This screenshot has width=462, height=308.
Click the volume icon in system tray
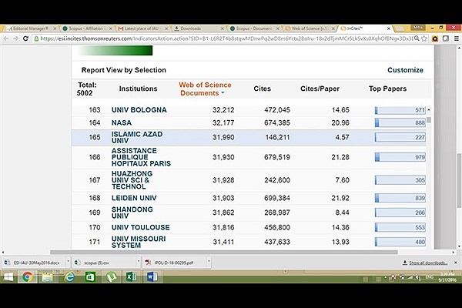click(x=418, y=277)
